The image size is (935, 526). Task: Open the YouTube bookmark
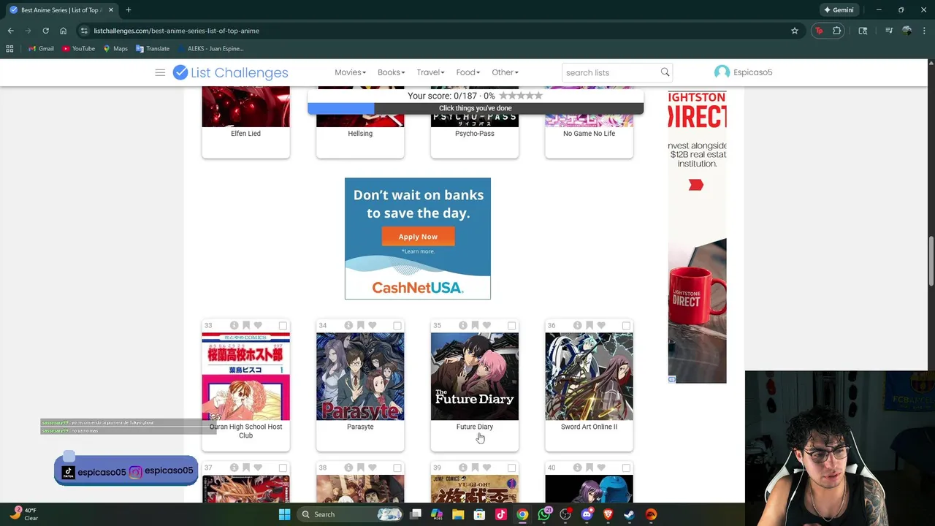(78, 48)
